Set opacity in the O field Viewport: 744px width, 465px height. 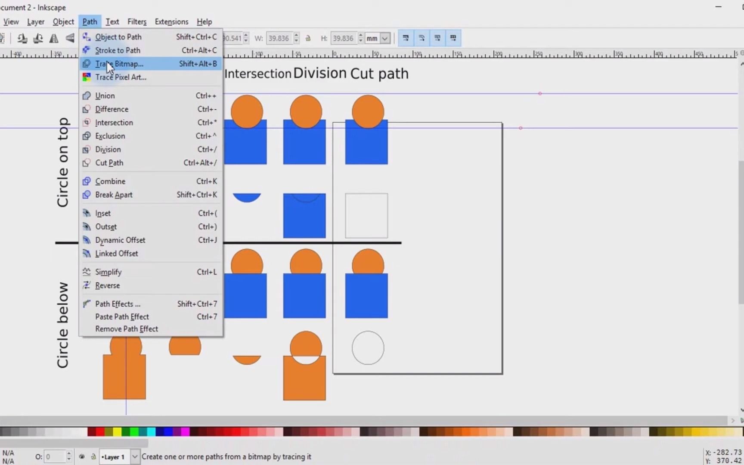pos(55,457)
